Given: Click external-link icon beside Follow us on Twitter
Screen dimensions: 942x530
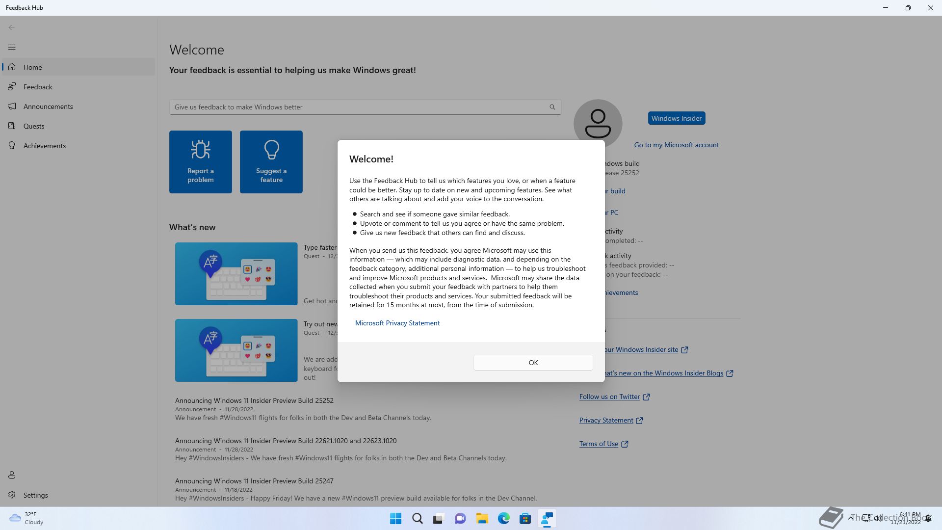Looking at the screenshot, I should coord(646,397).
